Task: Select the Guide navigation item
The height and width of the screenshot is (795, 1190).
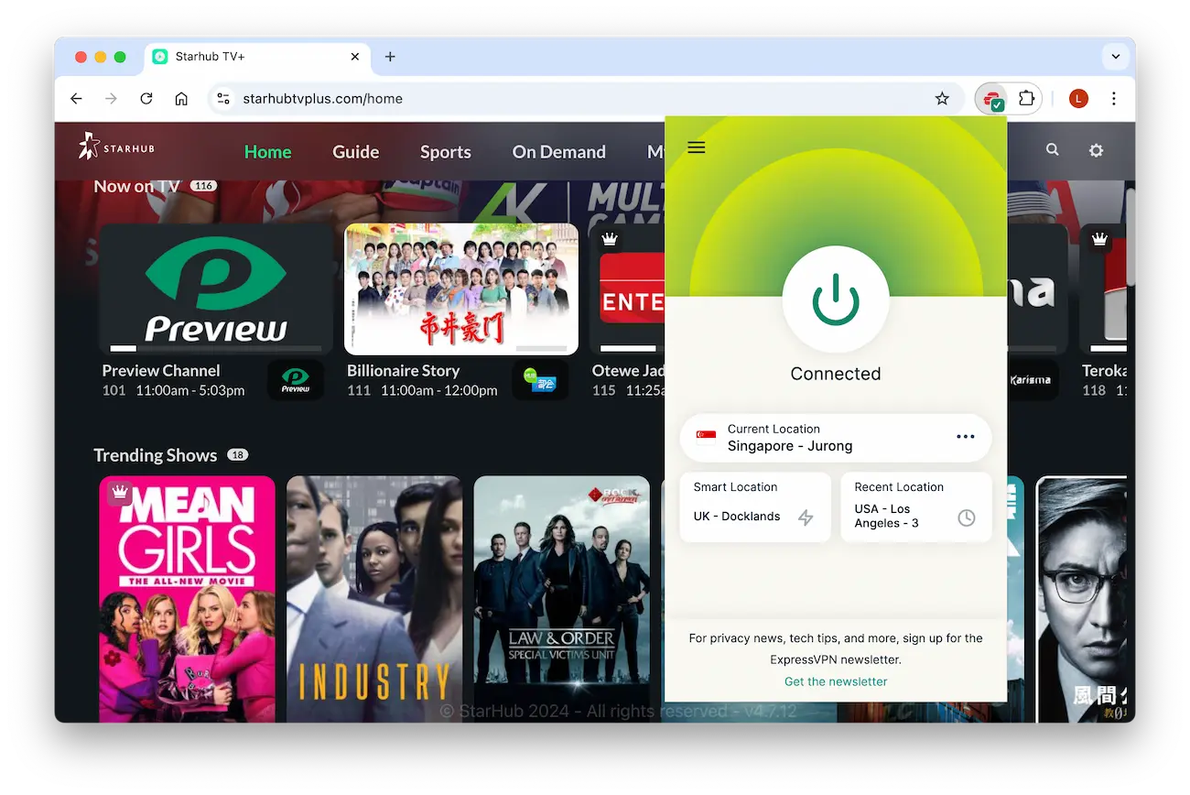Action: coord(356,152)
